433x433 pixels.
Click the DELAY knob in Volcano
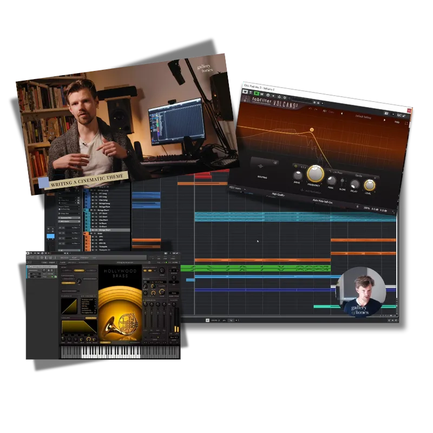click(355, 184)
